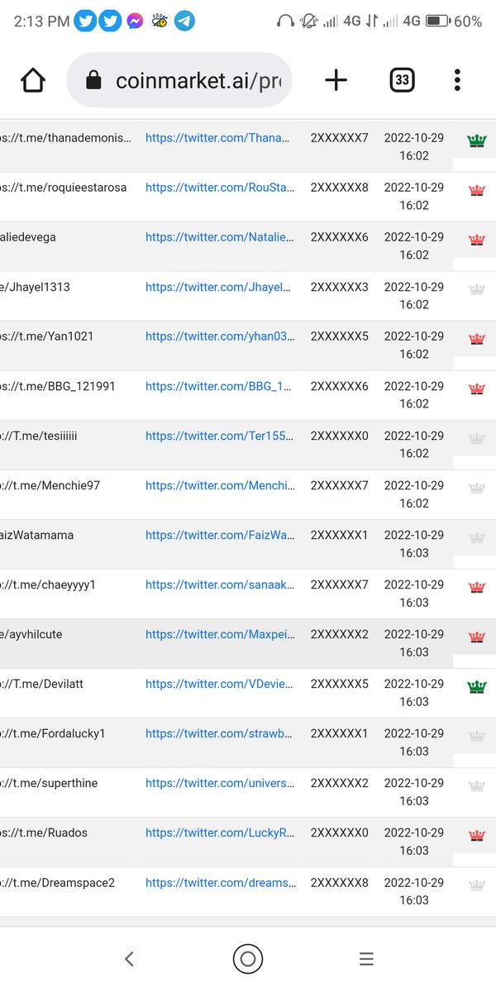The image size is (496, 992).
Task: Tap Android home circle button
Action: tap(247, 959)
